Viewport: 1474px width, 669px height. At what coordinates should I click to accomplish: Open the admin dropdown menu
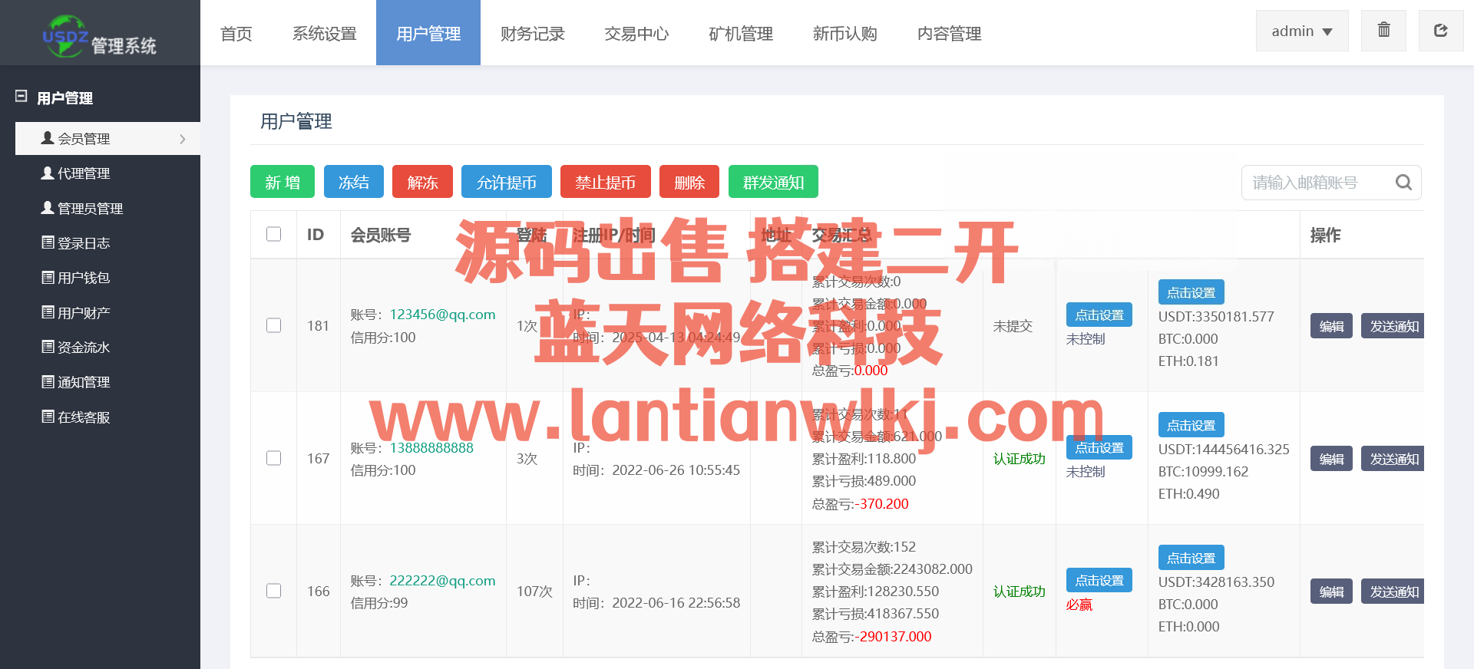coord(1301,31)
